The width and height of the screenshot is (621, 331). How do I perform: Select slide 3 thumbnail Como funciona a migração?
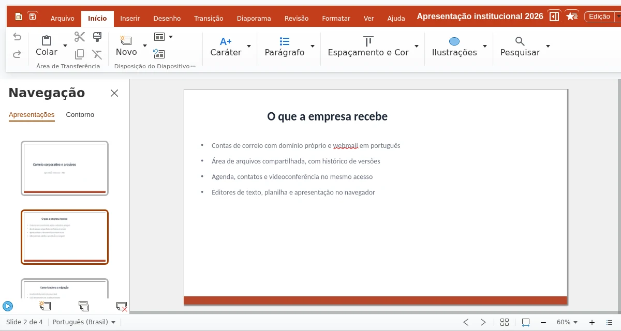point(65,289)
